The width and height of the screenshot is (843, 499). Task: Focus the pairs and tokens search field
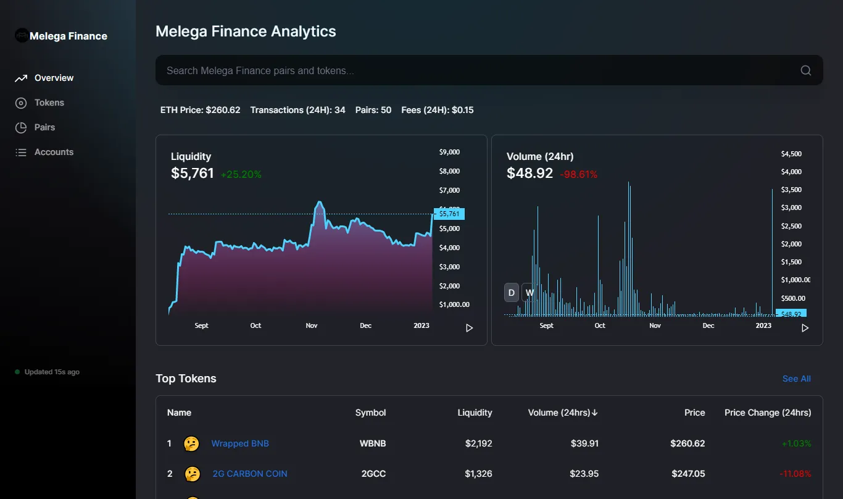click(x=489, y=70)
